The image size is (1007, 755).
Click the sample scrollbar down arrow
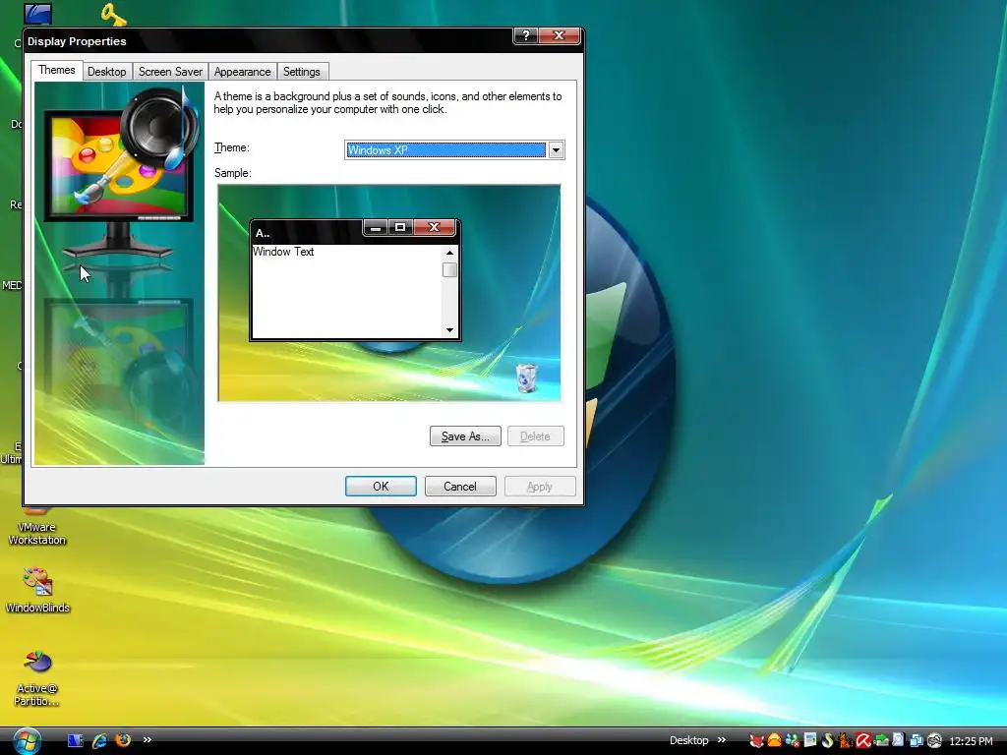[449, 330]
